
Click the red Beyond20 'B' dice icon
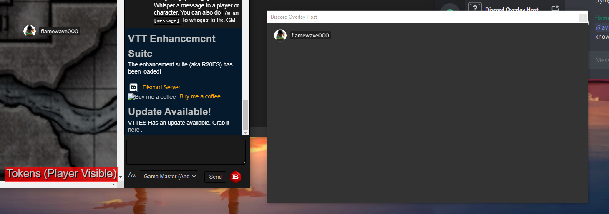click(x=236, y=177)
